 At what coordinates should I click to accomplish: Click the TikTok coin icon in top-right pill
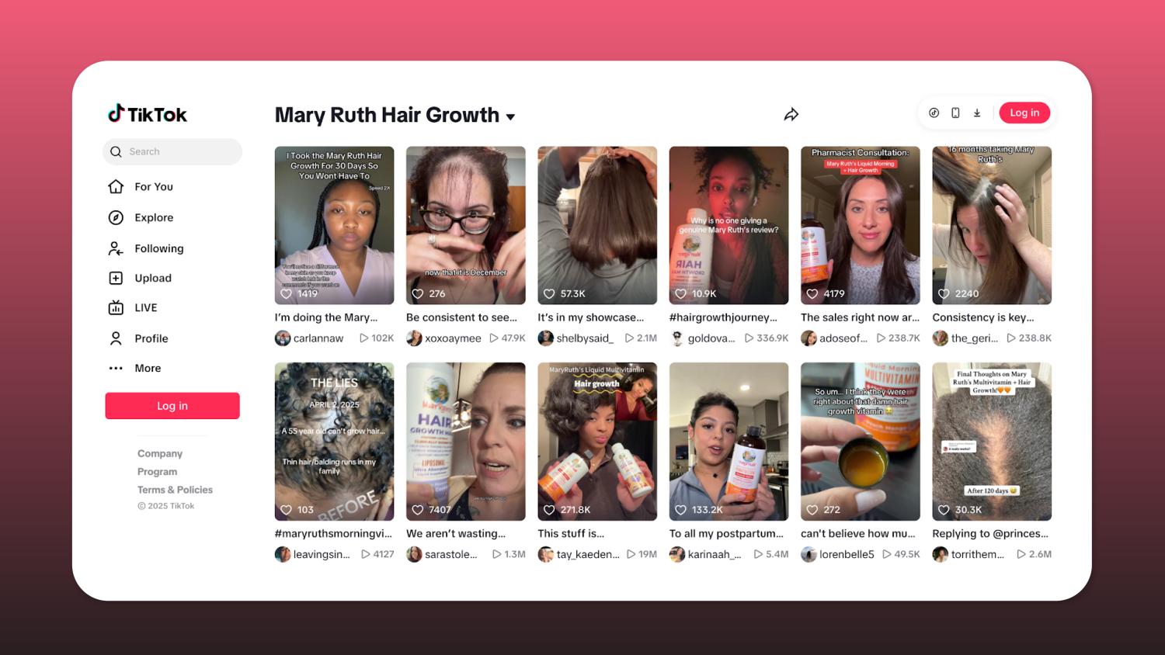pyautogui.click(x=934, y=113)
